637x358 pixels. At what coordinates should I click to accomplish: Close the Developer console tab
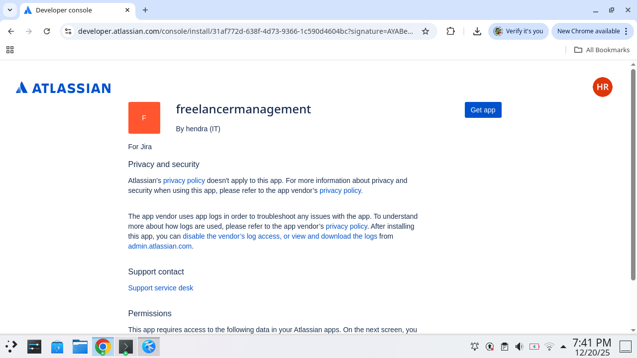[x=127, y=10]
